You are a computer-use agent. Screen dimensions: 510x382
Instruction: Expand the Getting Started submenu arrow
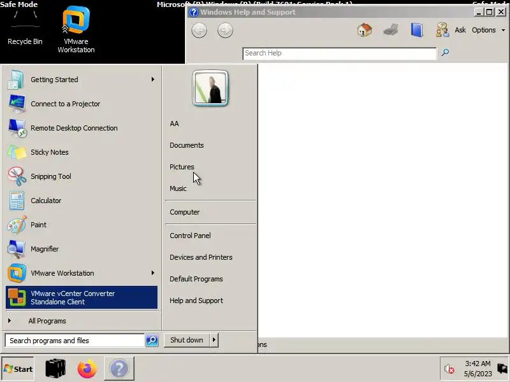(152, 79)
